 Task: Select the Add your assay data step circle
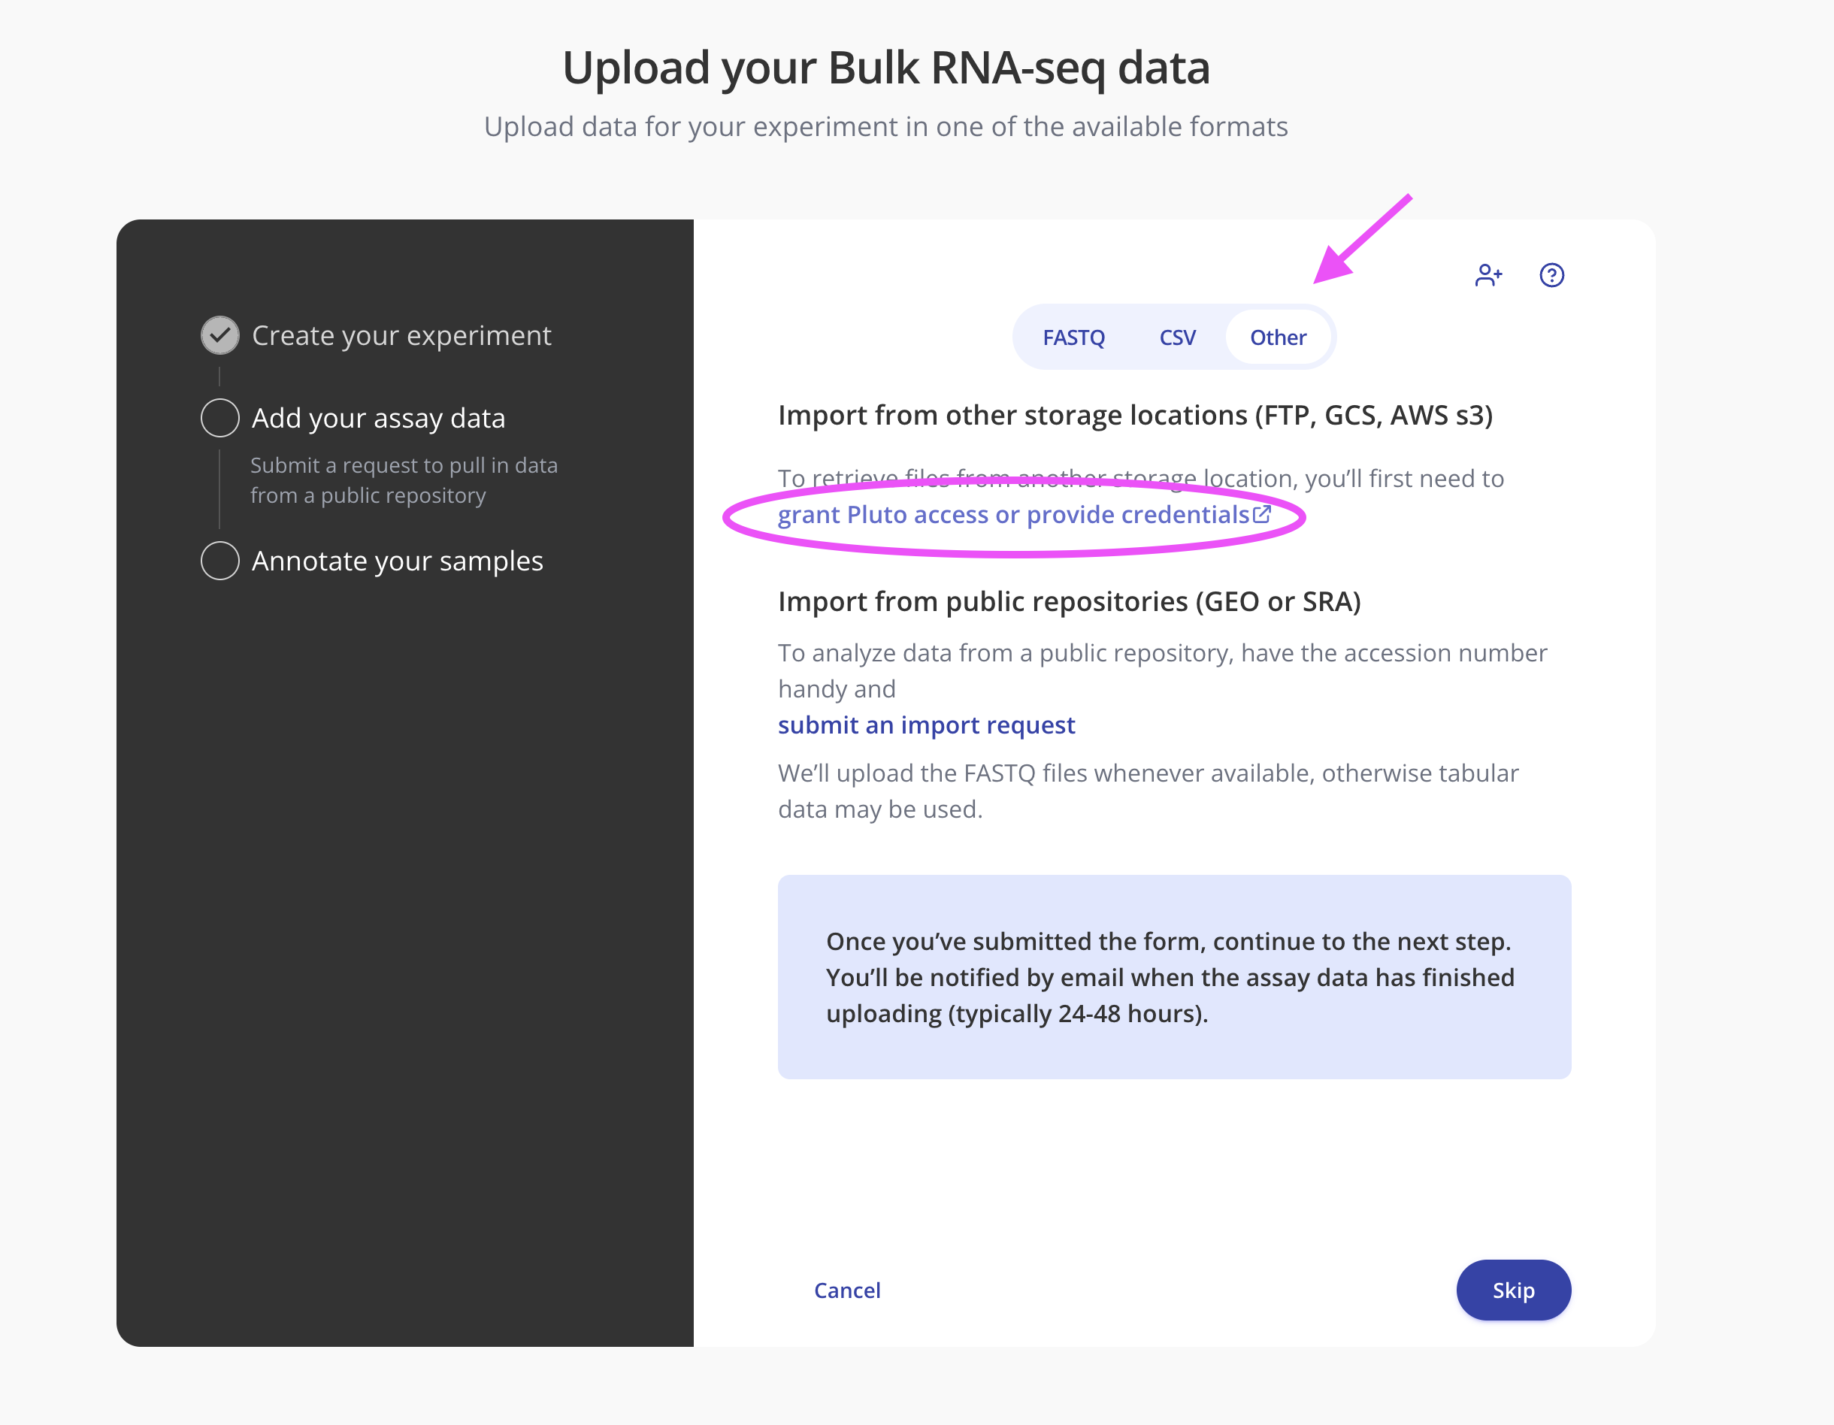pos(220,418)
